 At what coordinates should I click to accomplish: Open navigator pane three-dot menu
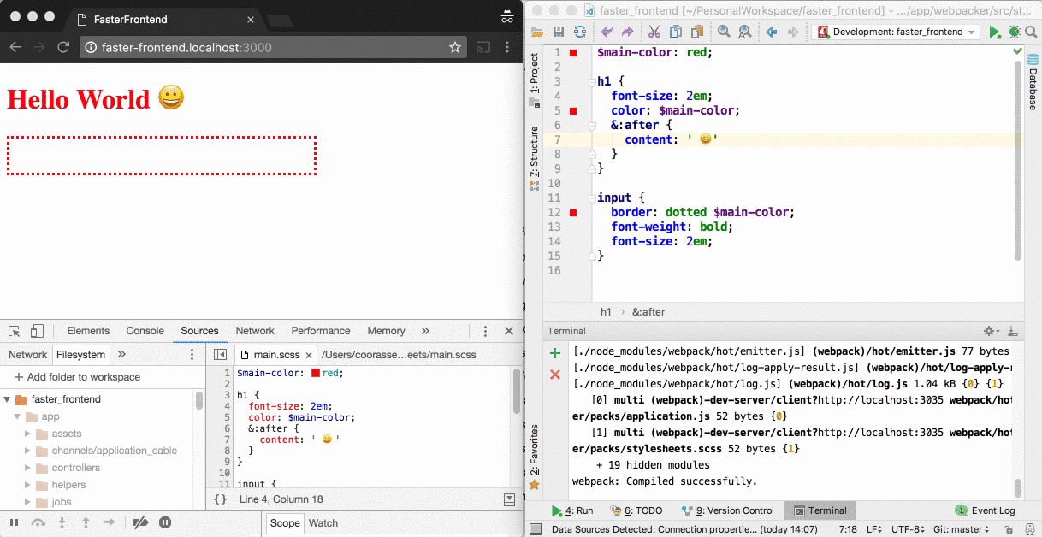pyautogui.click(x=192, y=354)
